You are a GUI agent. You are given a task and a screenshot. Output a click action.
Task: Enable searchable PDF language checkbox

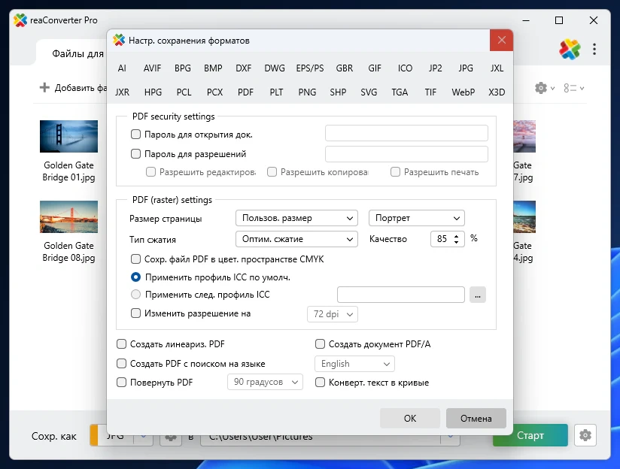121,364
